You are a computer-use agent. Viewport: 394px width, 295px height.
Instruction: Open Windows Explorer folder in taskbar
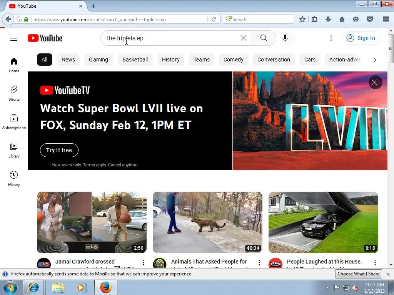(x=58, y=287)
